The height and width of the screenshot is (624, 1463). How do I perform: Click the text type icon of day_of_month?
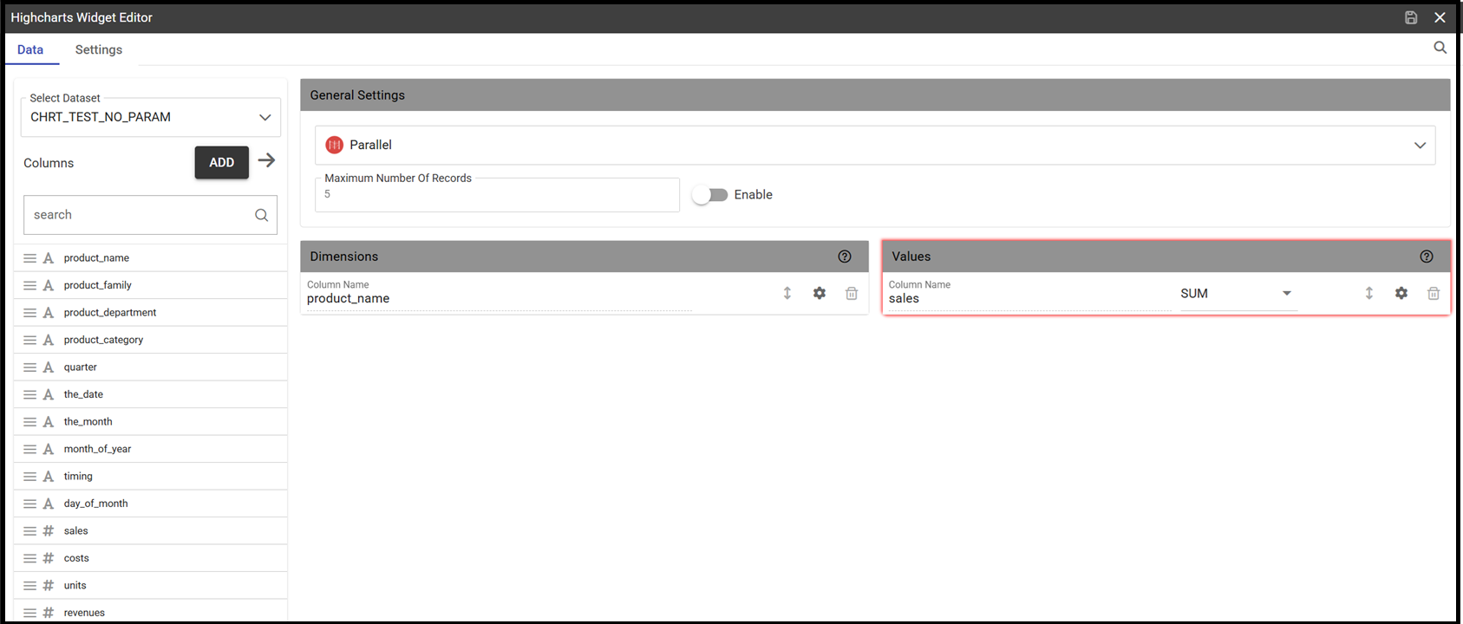49,504
